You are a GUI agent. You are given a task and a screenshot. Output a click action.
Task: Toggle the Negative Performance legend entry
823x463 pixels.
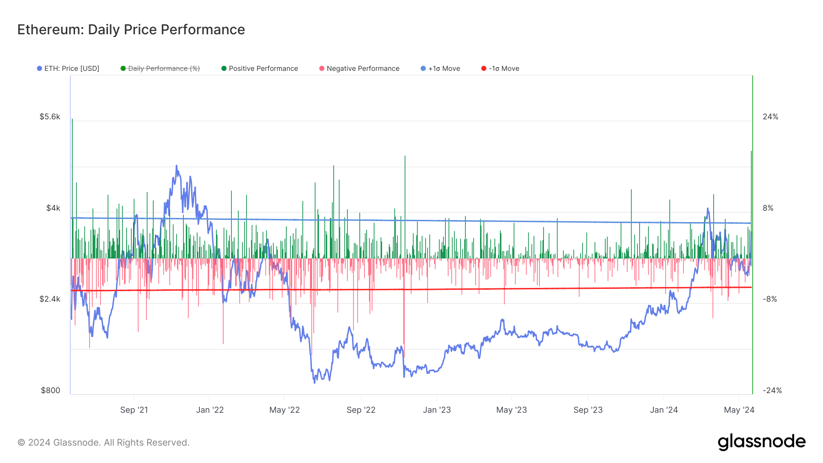(359, 69)
